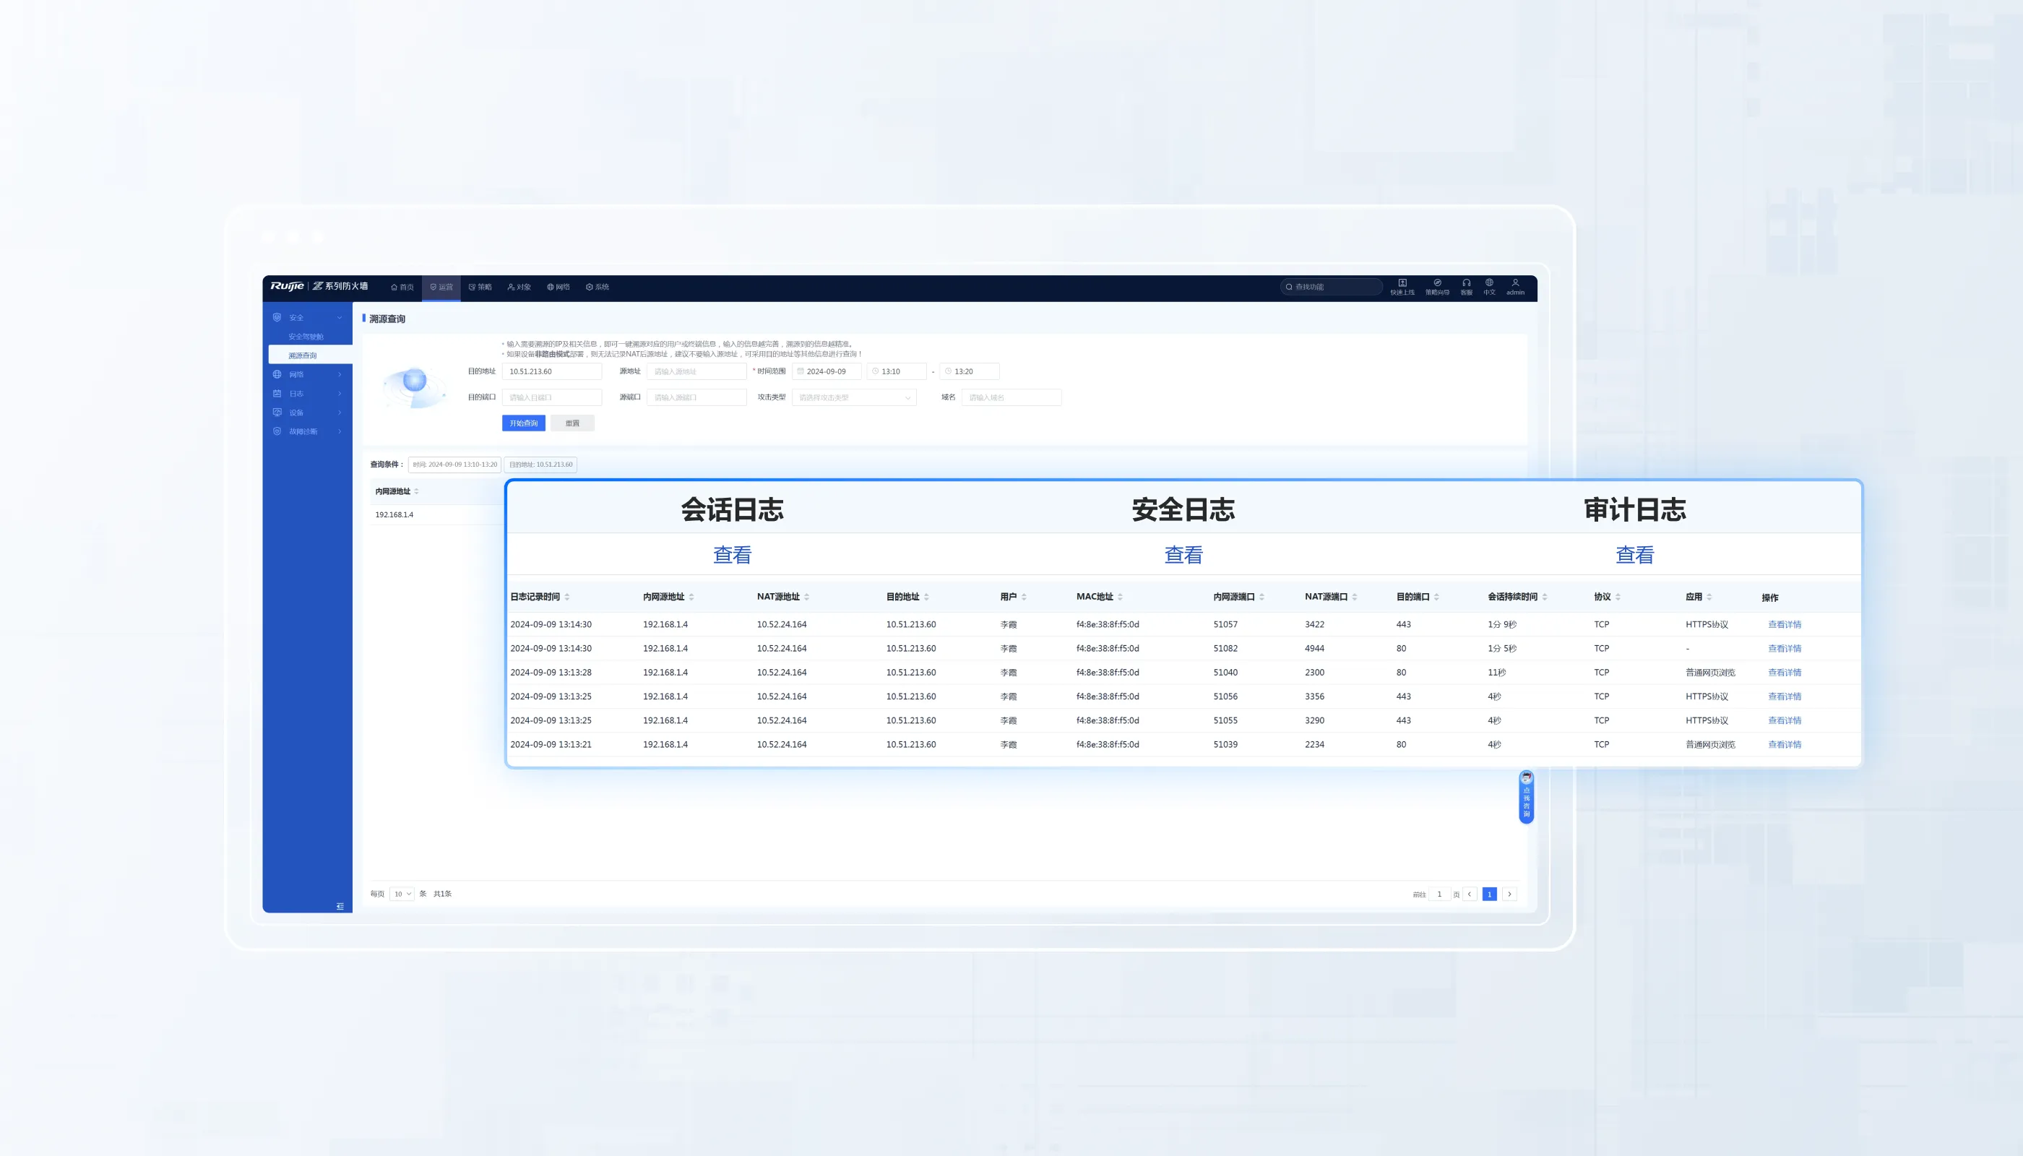Select 溯源查询 in the sidebar
This screenshot has width=2023, height=1156.
click(311, 355)
